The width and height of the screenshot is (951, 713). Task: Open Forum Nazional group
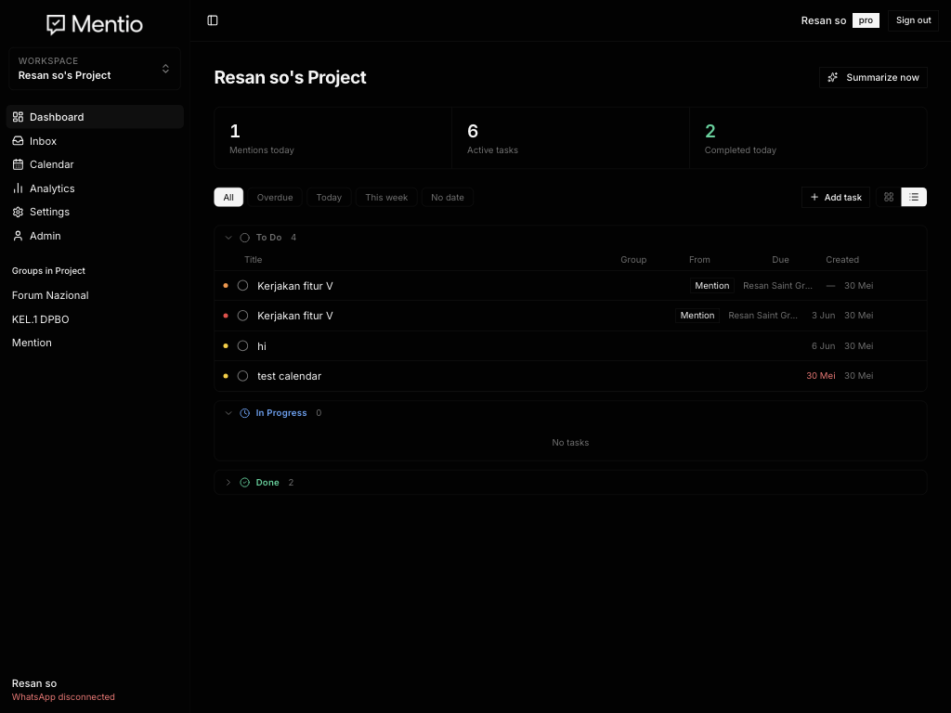[x=50, y=295]
